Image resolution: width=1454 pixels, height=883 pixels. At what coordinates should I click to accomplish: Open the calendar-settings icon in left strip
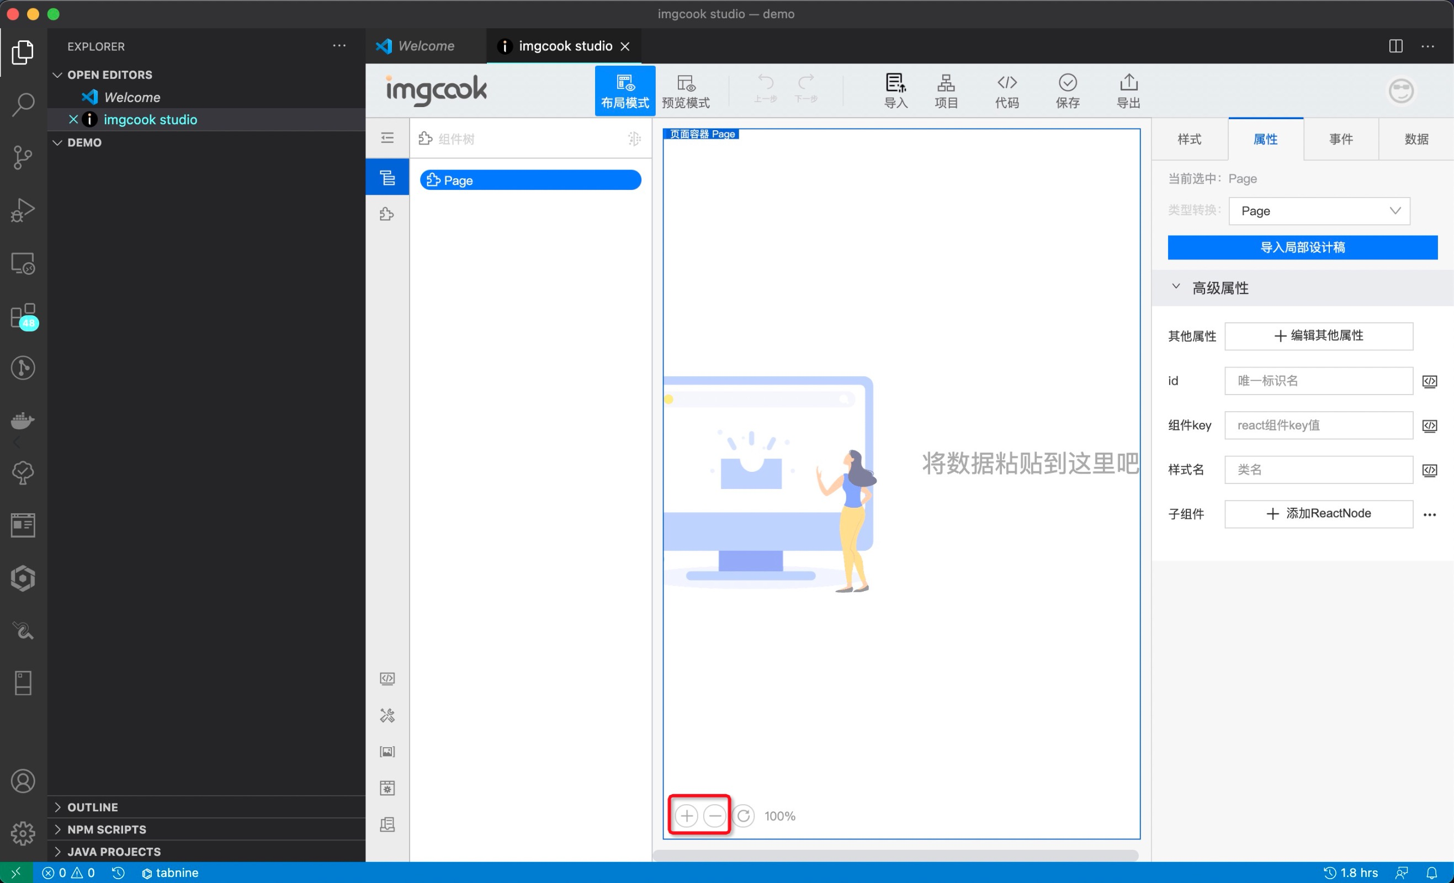click(x=387, y=788)
